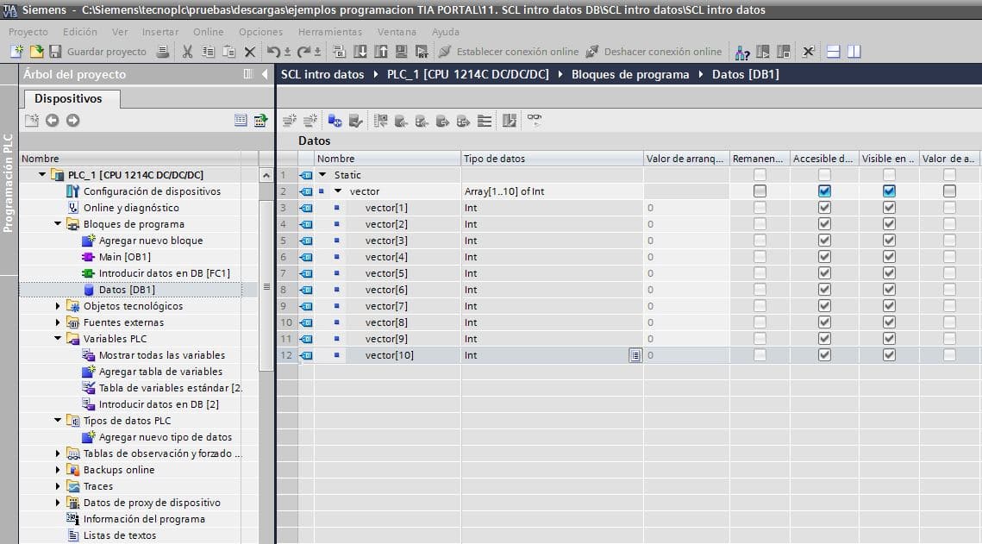Open the Herramientas menu

coord(329,31)
